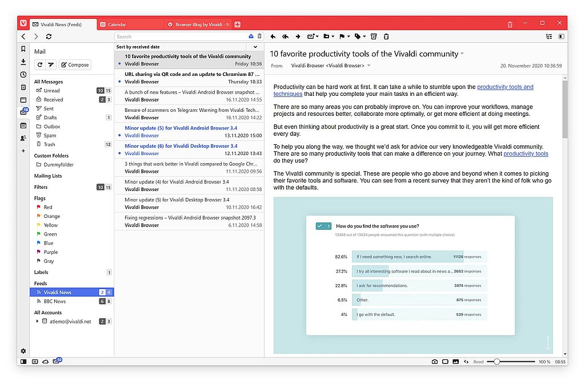
Task: Reply all using the double-arrow icon
Action: click(286, 37)
